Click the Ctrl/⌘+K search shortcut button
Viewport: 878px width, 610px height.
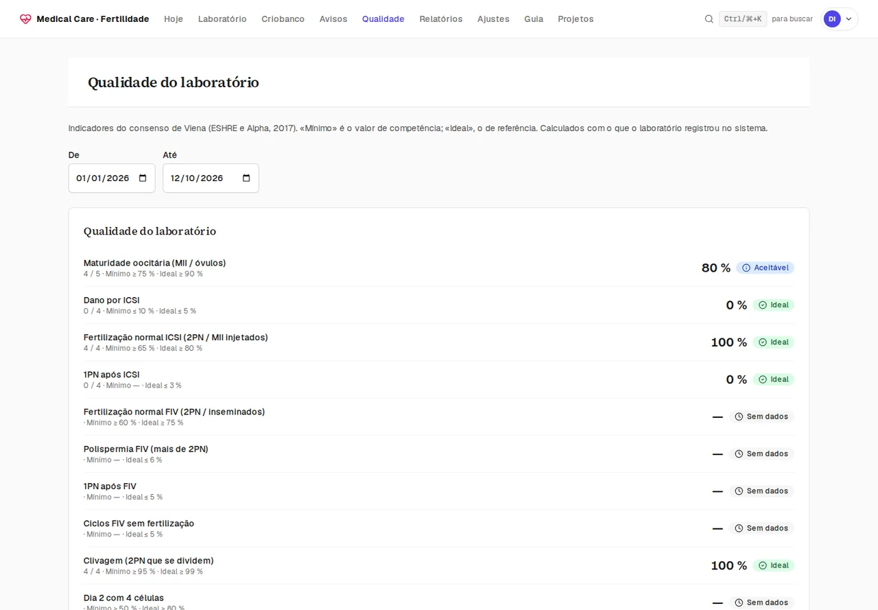[x=743, y=19]
